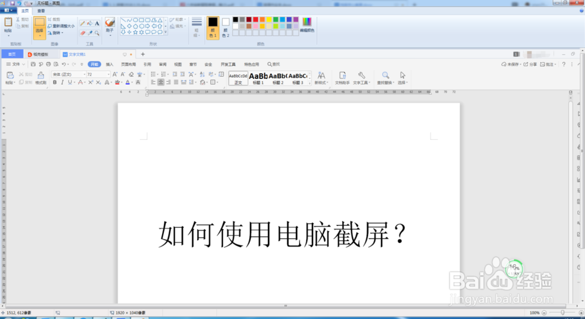585x319 pixels.
Task: Open the Paint file menu button
Action: click(x=8, y=11)
